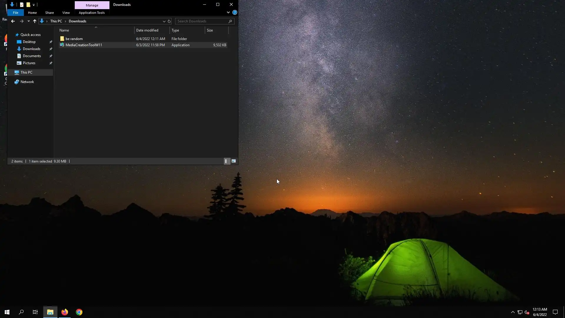The width and height of the screenshot is (565, 318).
Task: Click into the Search Downloads field
Action: click(202, 21)
